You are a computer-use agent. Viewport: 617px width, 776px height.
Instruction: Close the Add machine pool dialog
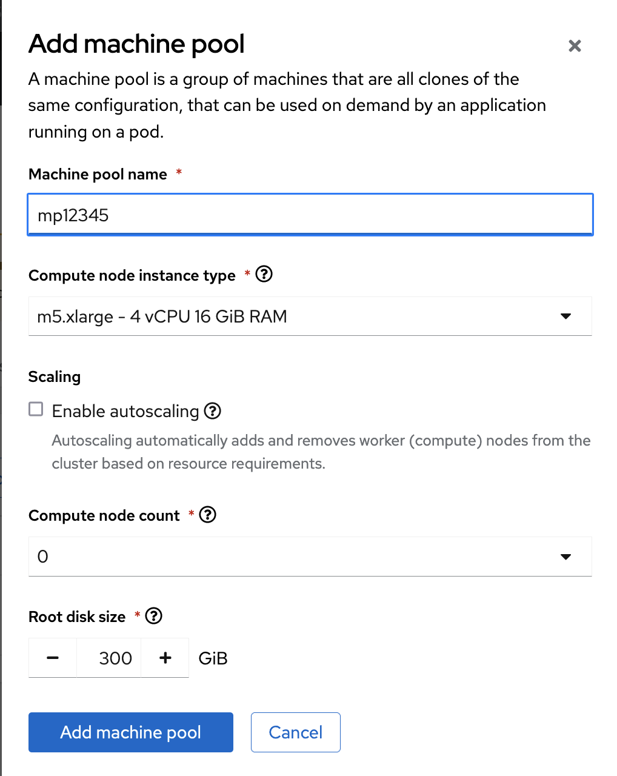[x=575, y=45]
